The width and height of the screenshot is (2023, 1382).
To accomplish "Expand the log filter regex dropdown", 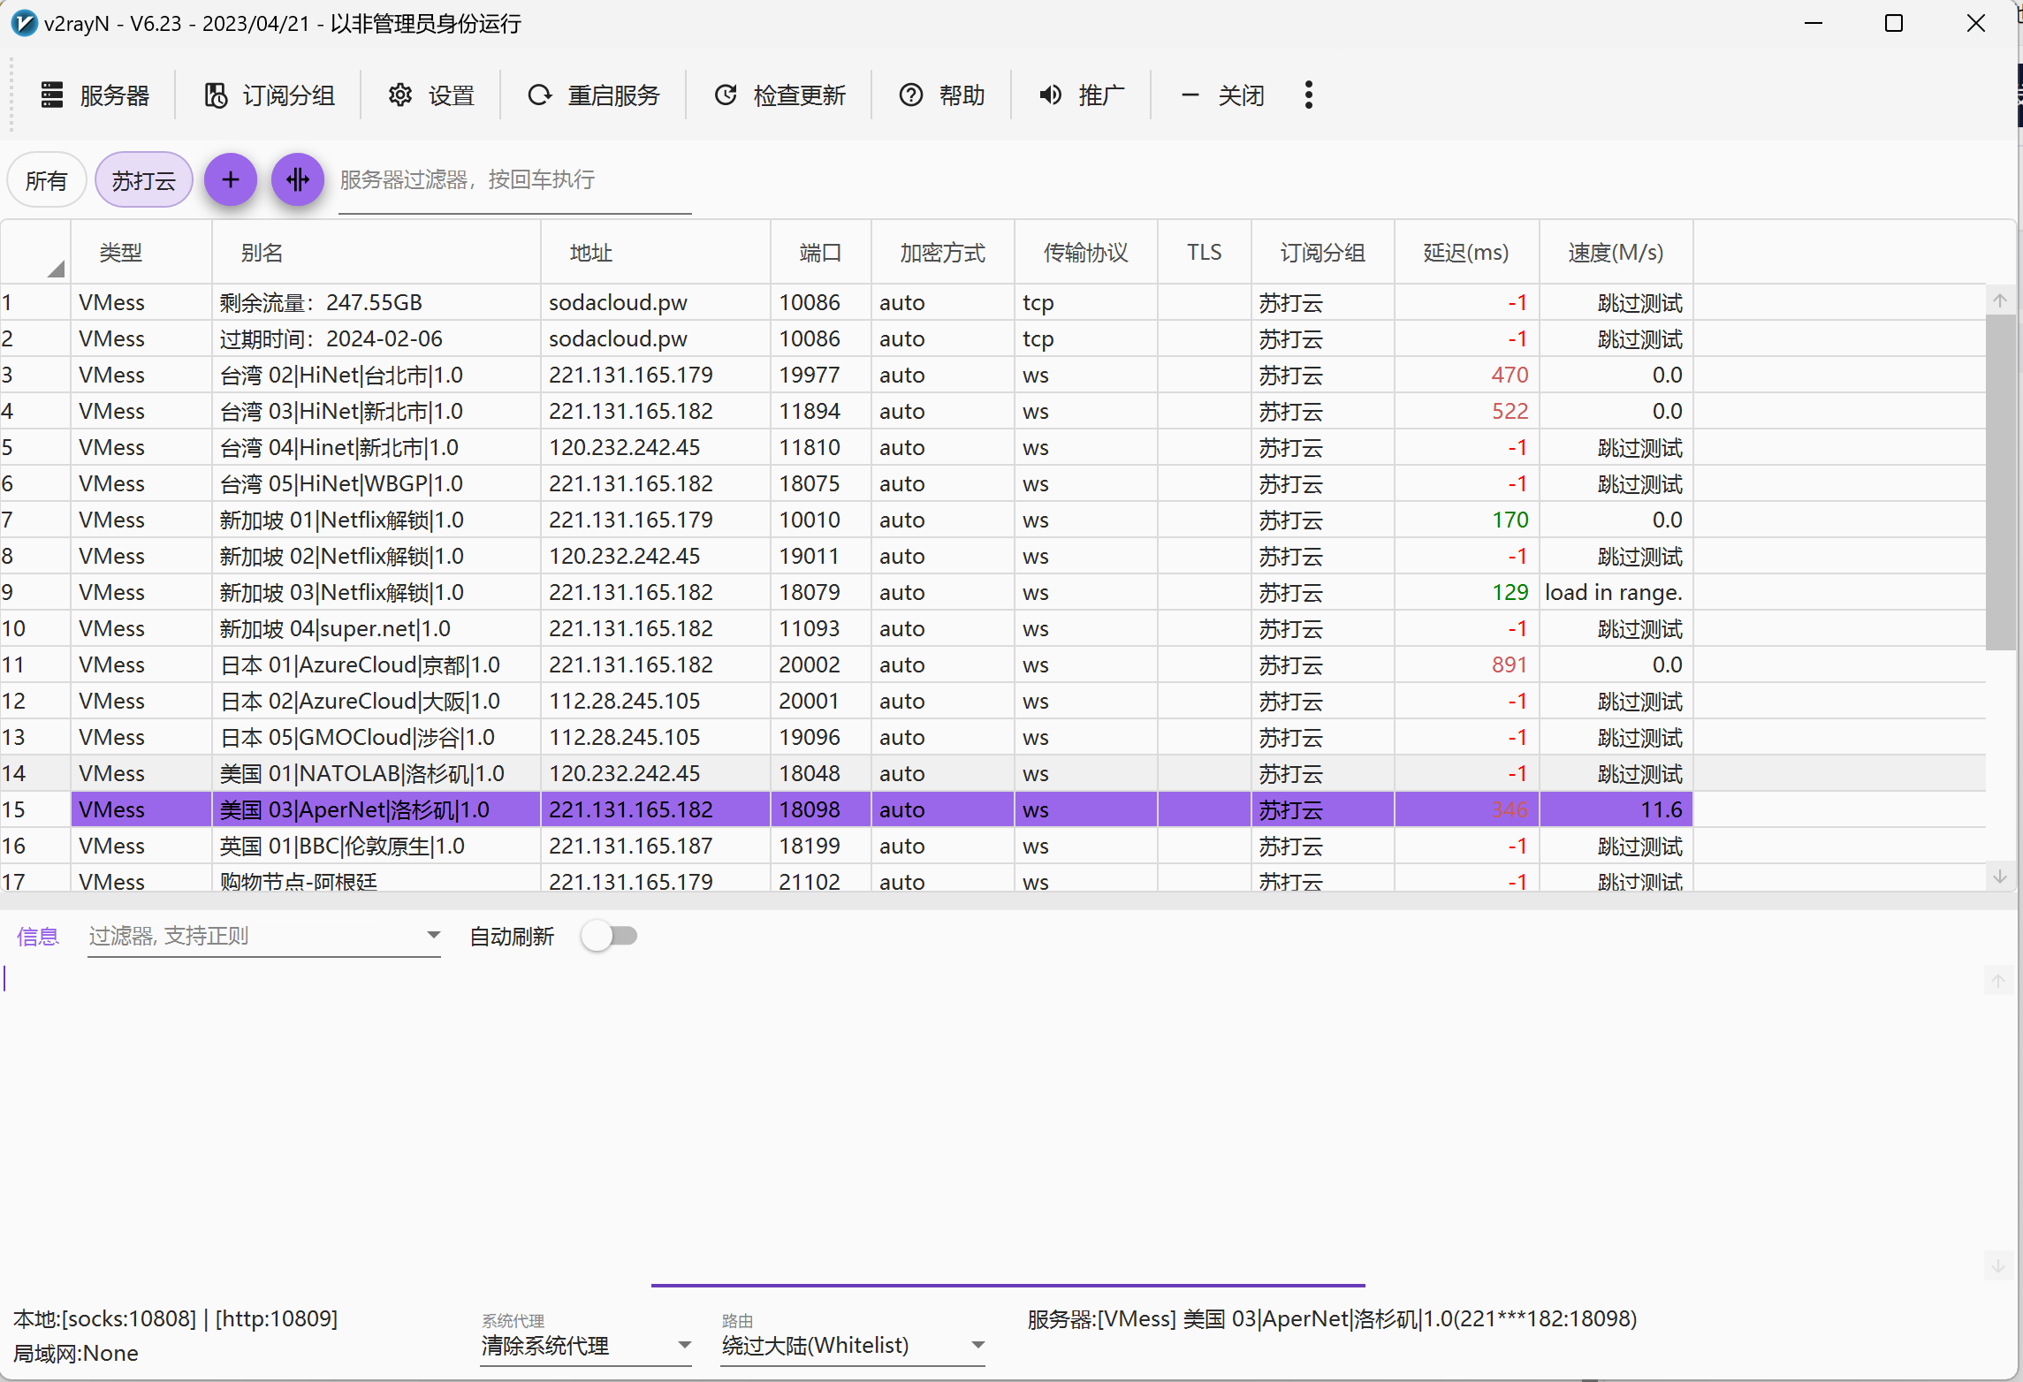I will click(x=433, y=936).
